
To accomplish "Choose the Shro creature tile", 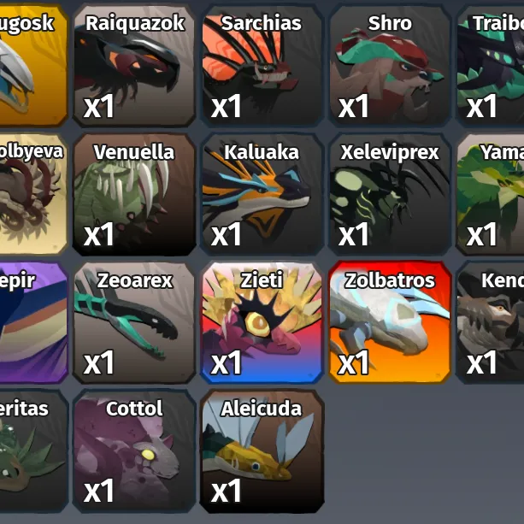I will click(390, 66).
